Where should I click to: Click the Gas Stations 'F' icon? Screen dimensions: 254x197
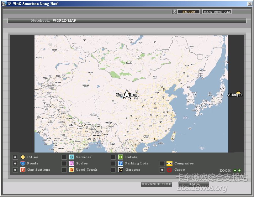pyautogui.click(x=23, y=170)
